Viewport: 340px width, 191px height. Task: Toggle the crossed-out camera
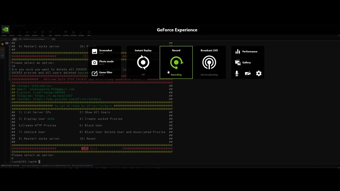coord(248,73)
